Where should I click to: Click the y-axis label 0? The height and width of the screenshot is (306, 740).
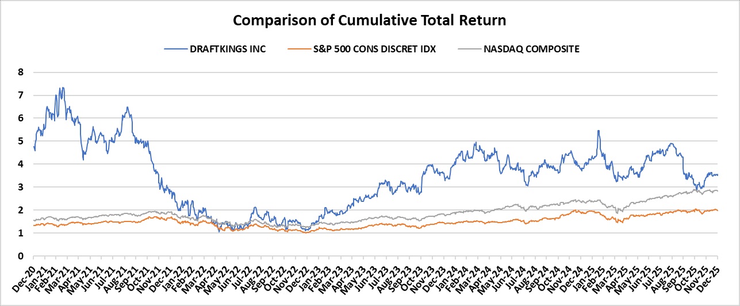pos(20,256)
